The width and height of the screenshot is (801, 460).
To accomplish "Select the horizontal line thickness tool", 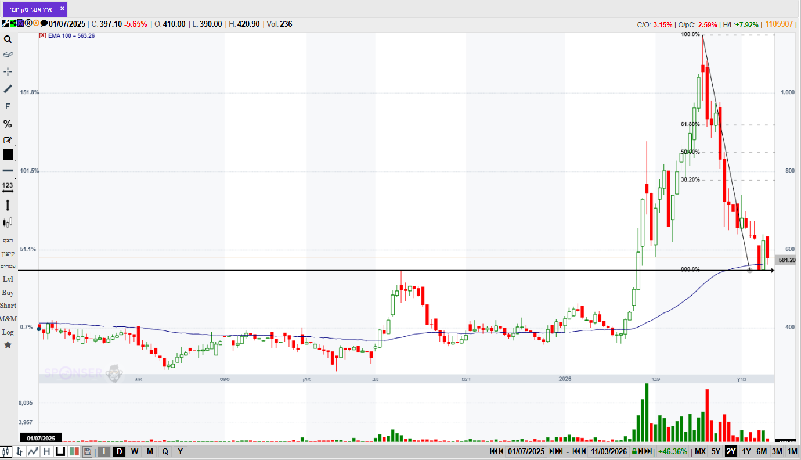I will [8, 170].
